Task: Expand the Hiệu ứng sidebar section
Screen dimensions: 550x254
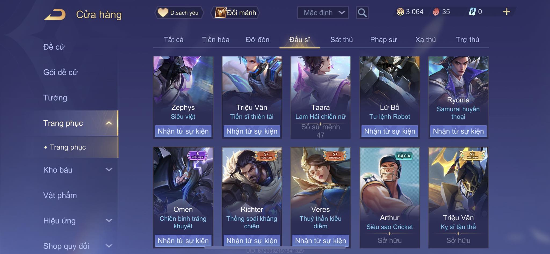Action: (x=109, y=221)
